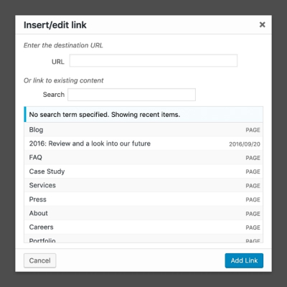Screen dimensions: 287x287
Task: Click the Cancel button
Action: 40,260
